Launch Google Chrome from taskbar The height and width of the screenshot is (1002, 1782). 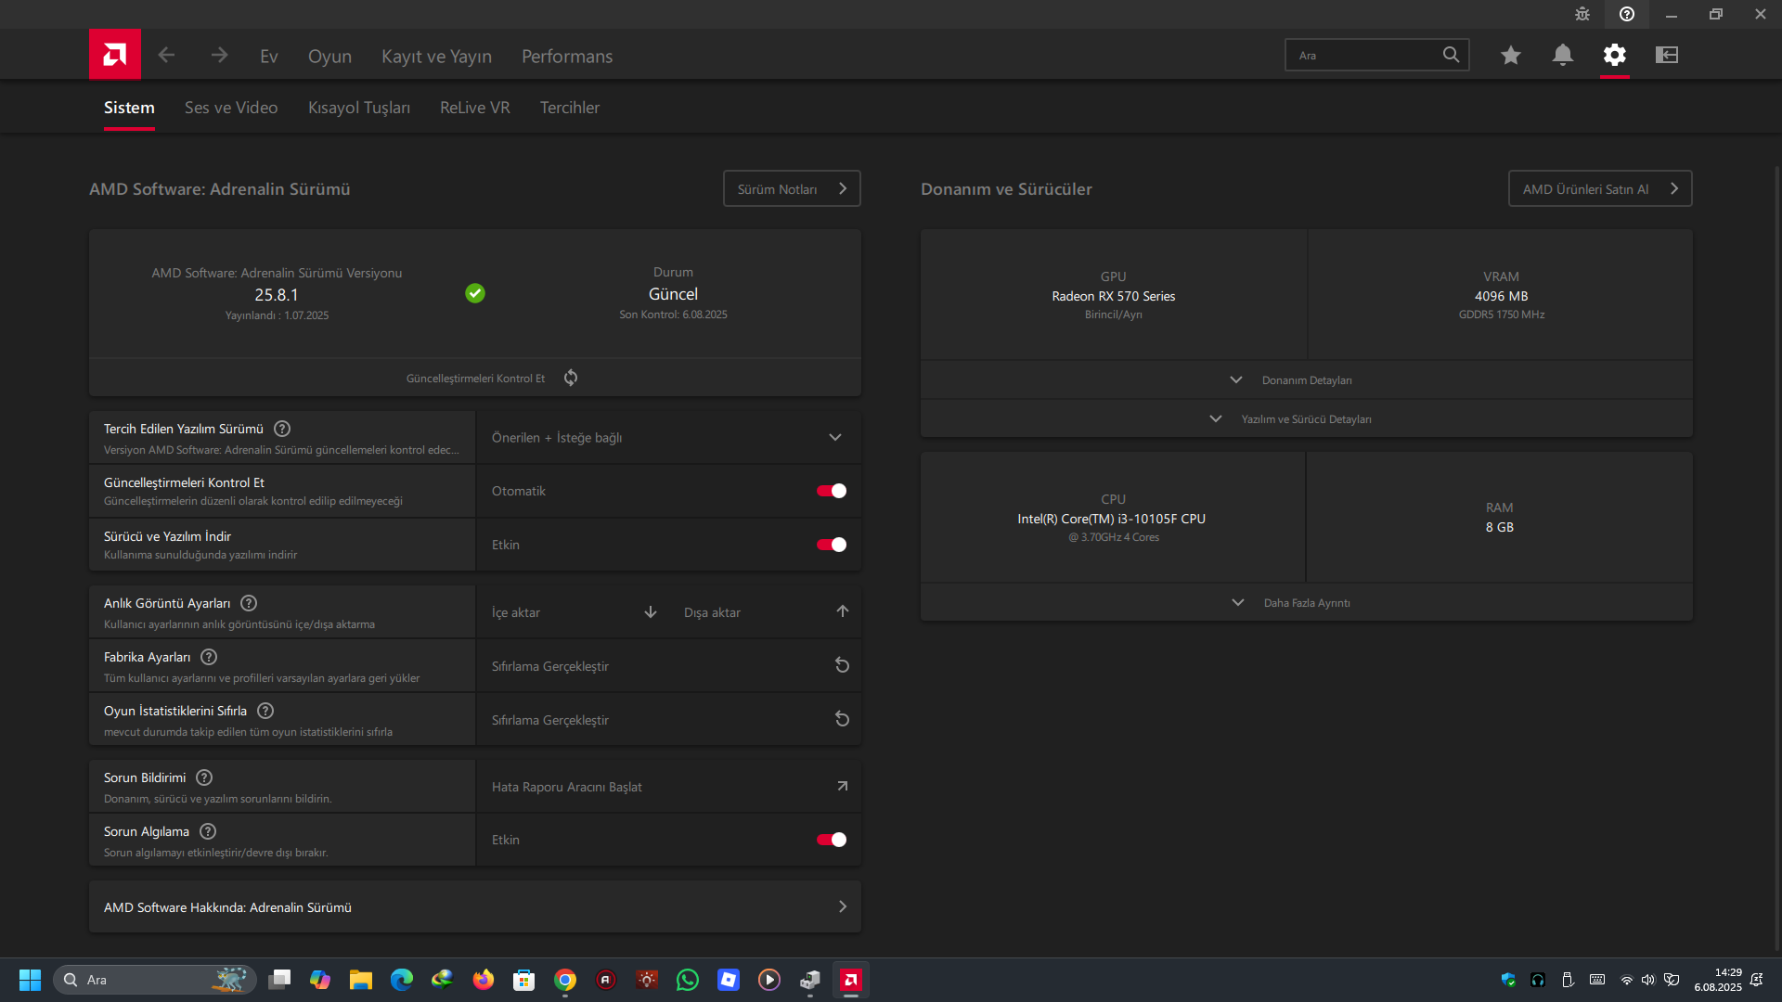(565, 980)
